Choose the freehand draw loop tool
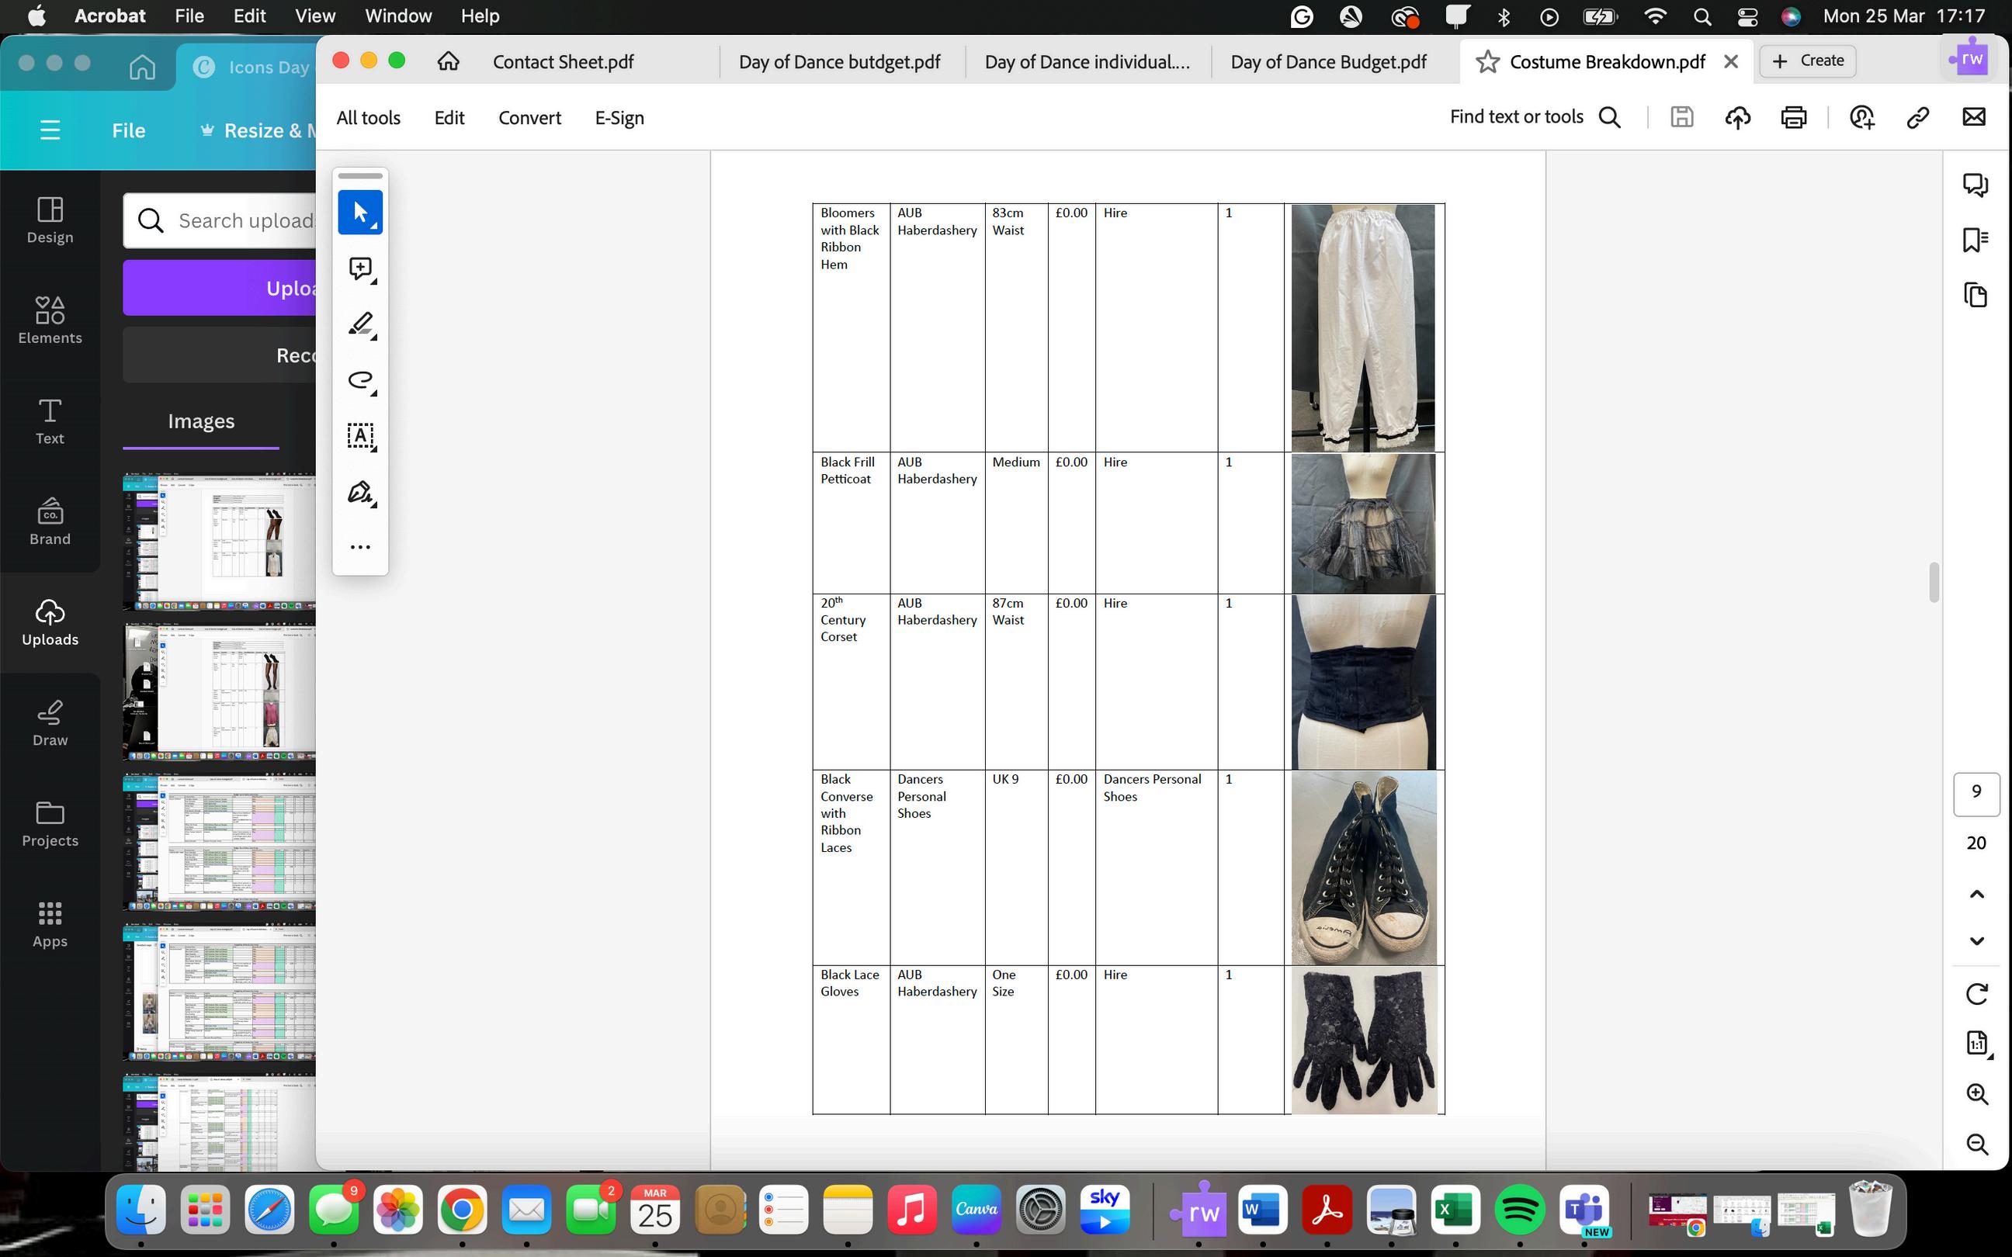2012x1257 pixels. coord(360,380)
